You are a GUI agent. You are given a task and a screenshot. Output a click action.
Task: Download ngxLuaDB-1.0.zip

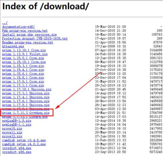[x=17, y=121]
